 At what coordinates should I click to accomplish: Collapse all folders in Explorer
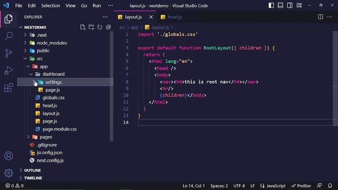pyautogui.click(x=108, y=27)
